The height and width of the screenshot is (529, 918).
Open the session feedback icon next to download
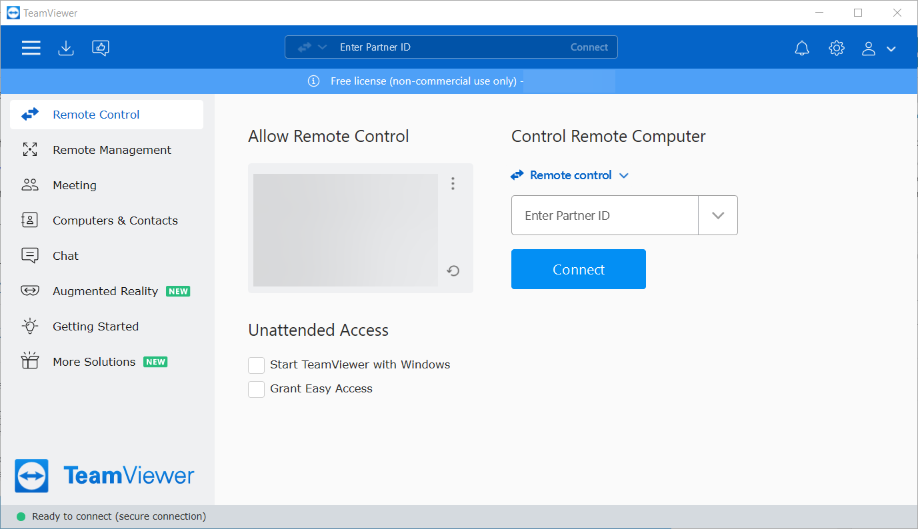click(100, 47)
